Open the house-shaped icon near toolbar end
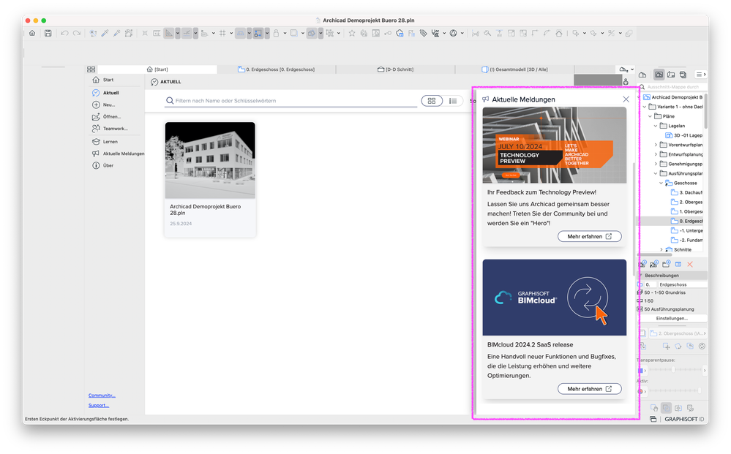Screen dimensions: 731x454 pos(559,33)
